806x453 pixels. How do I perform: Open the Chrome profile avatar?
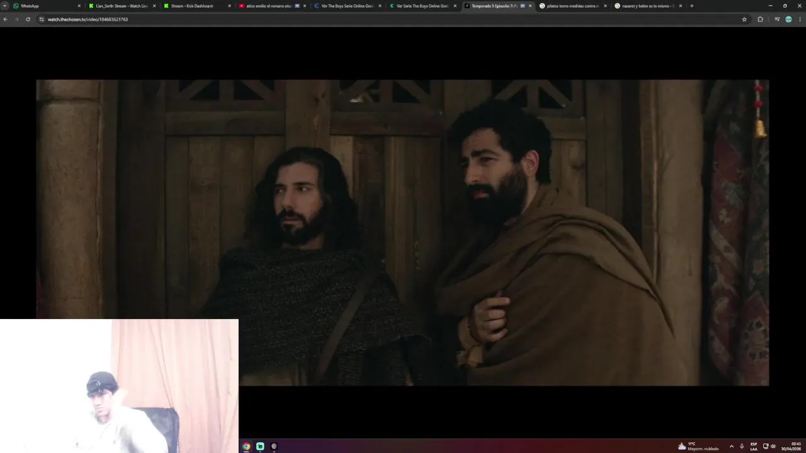(788, 20)
